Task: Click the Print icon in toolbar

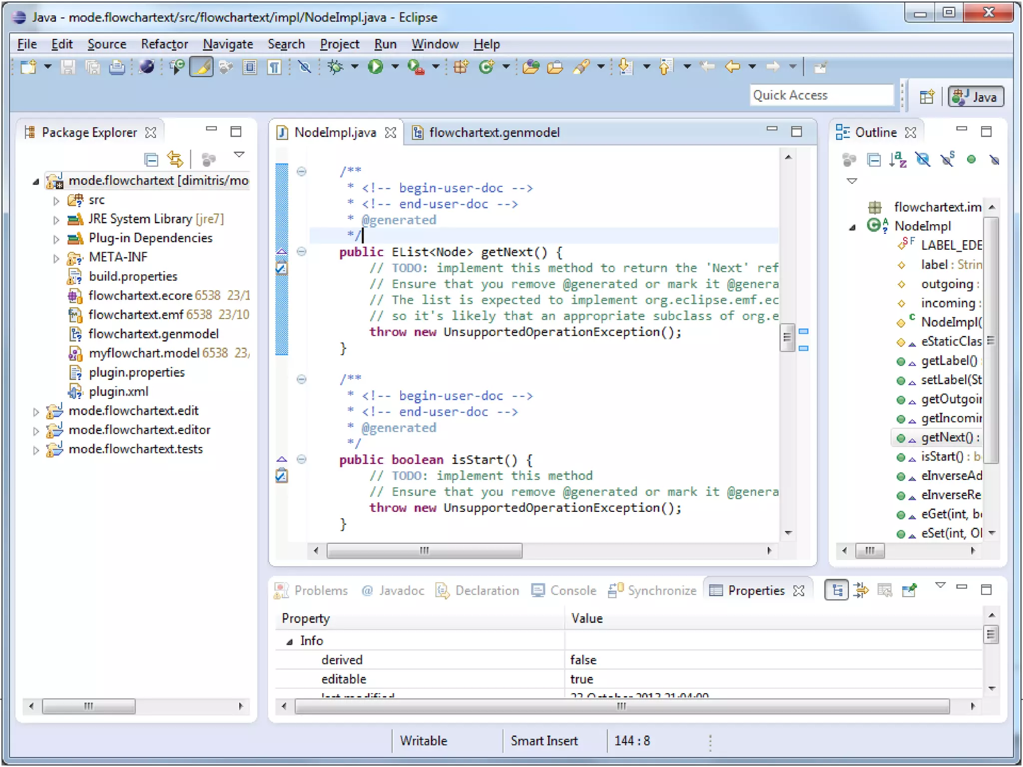Action: [117, 66]
